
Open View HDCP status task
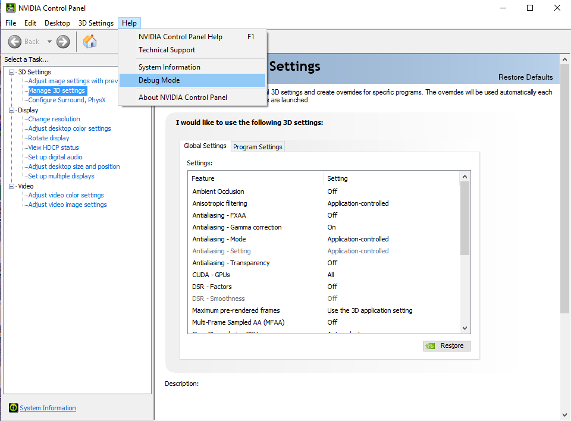54,147
